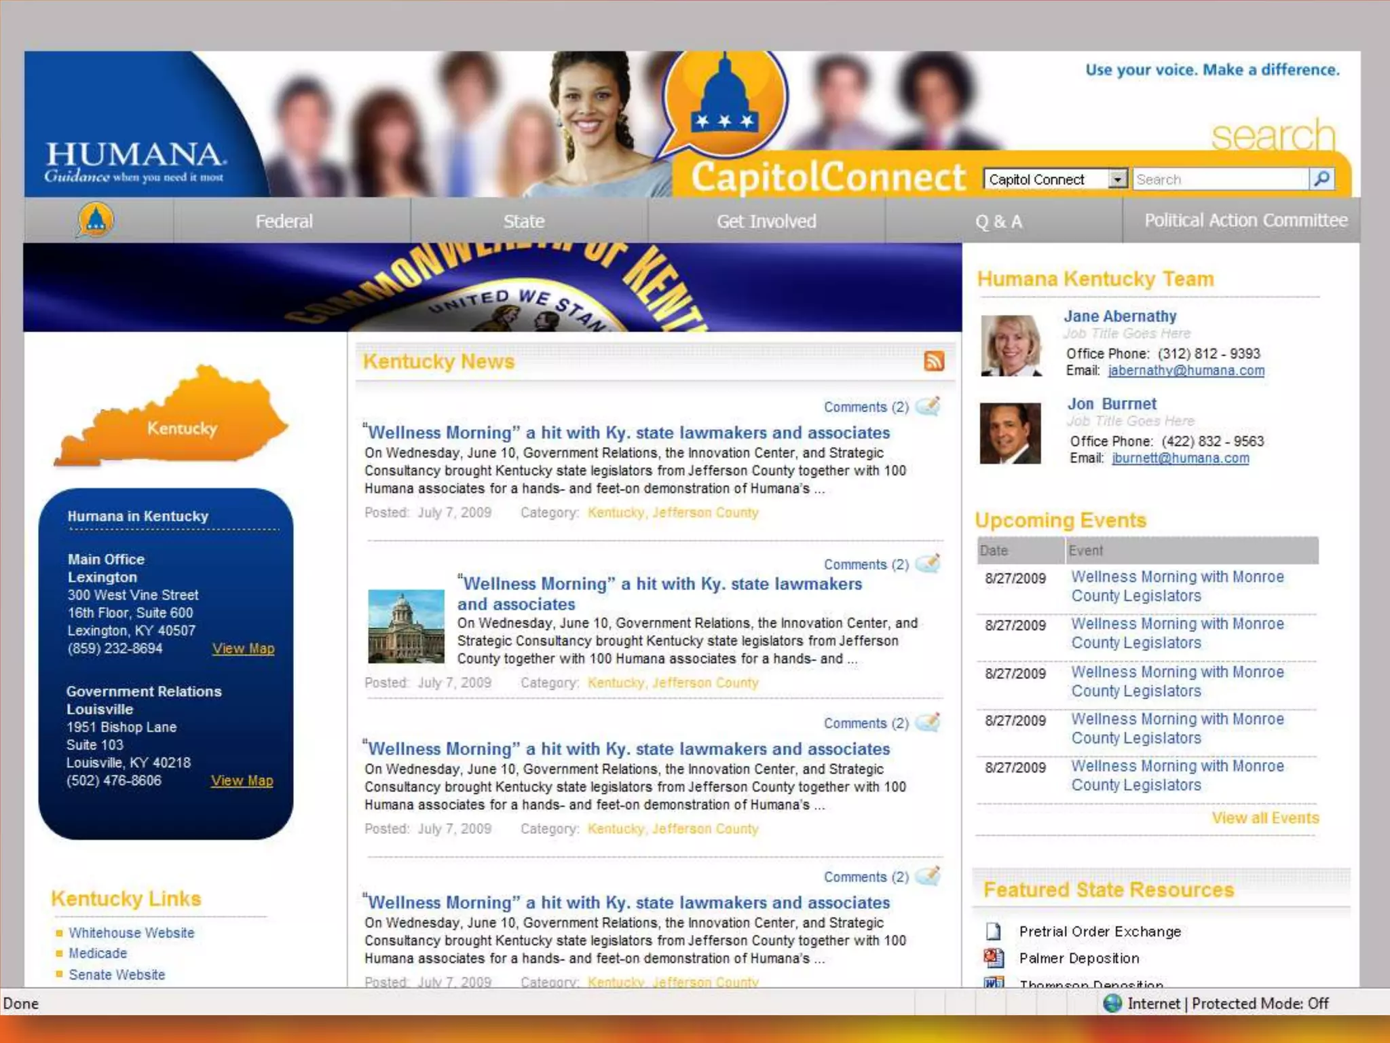
Task: Click the Done status bar text
Action: 21,1003
